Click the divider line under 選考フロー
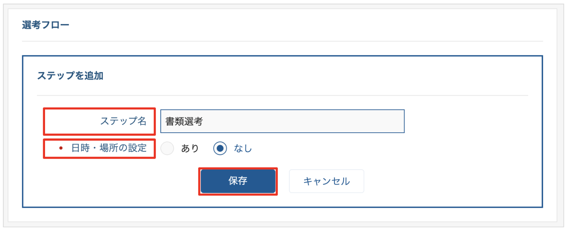Screen dimensions: 568x231 pyautogui.click(x=282, y=41)
